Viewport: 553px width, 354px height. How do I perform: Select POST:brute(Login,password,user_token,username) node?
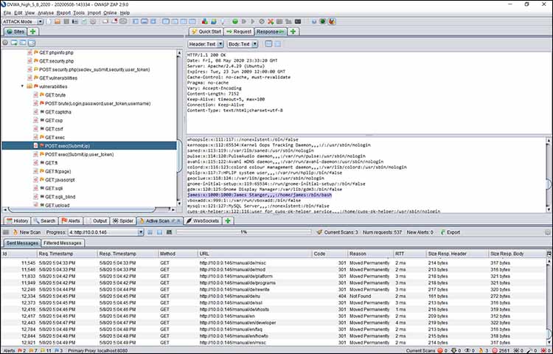pos(97,104)
